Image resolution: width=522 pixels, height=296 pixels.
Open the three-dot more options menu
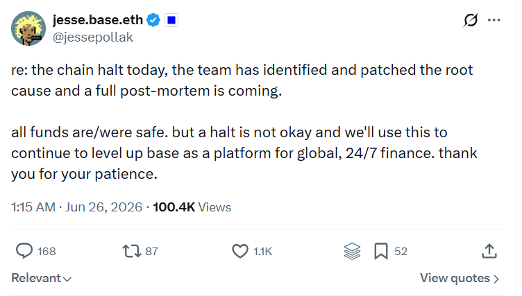coord(494,20)
